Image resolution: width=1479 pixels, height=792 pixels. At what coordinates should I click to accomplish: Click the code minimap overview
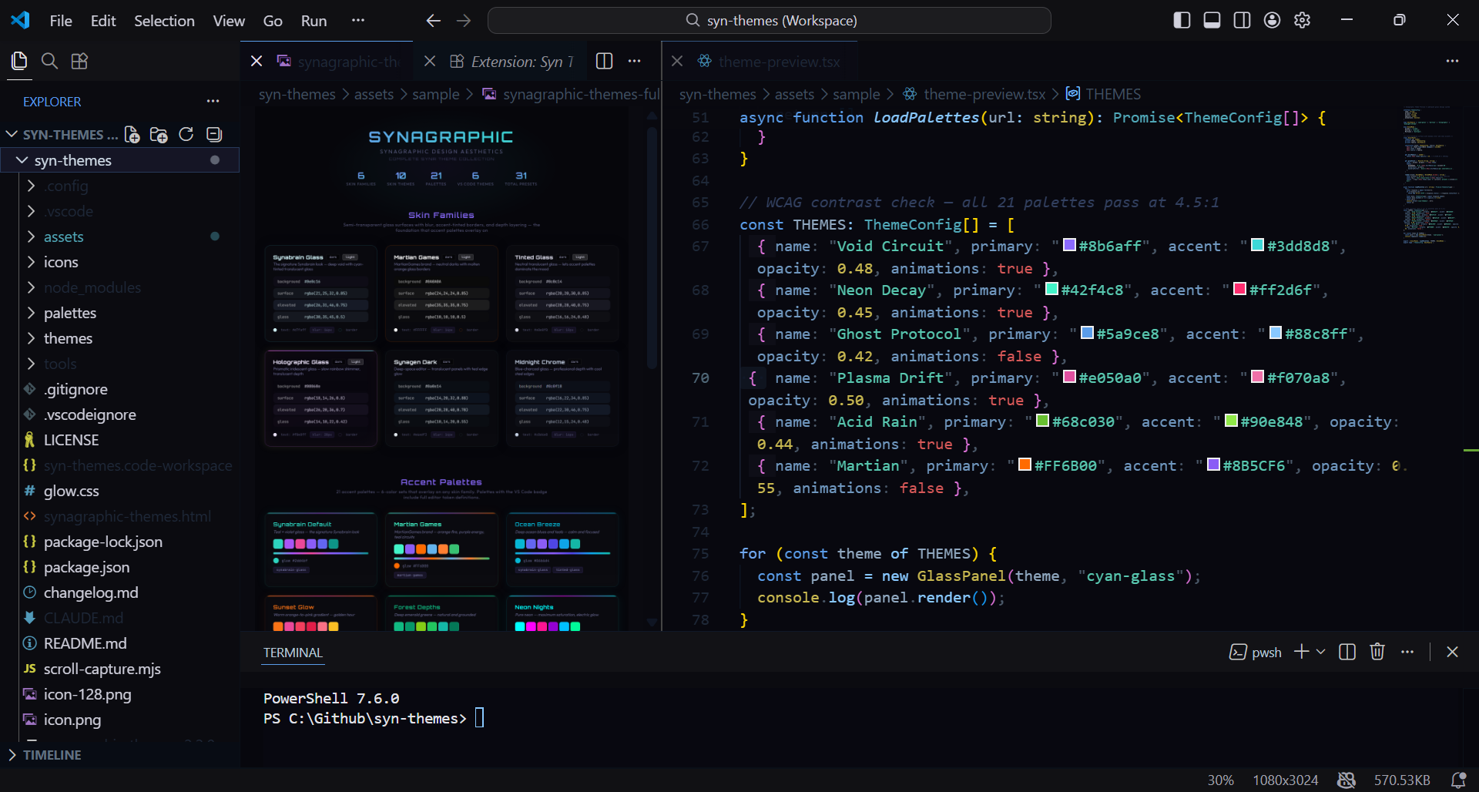[x=1430, y=176]
